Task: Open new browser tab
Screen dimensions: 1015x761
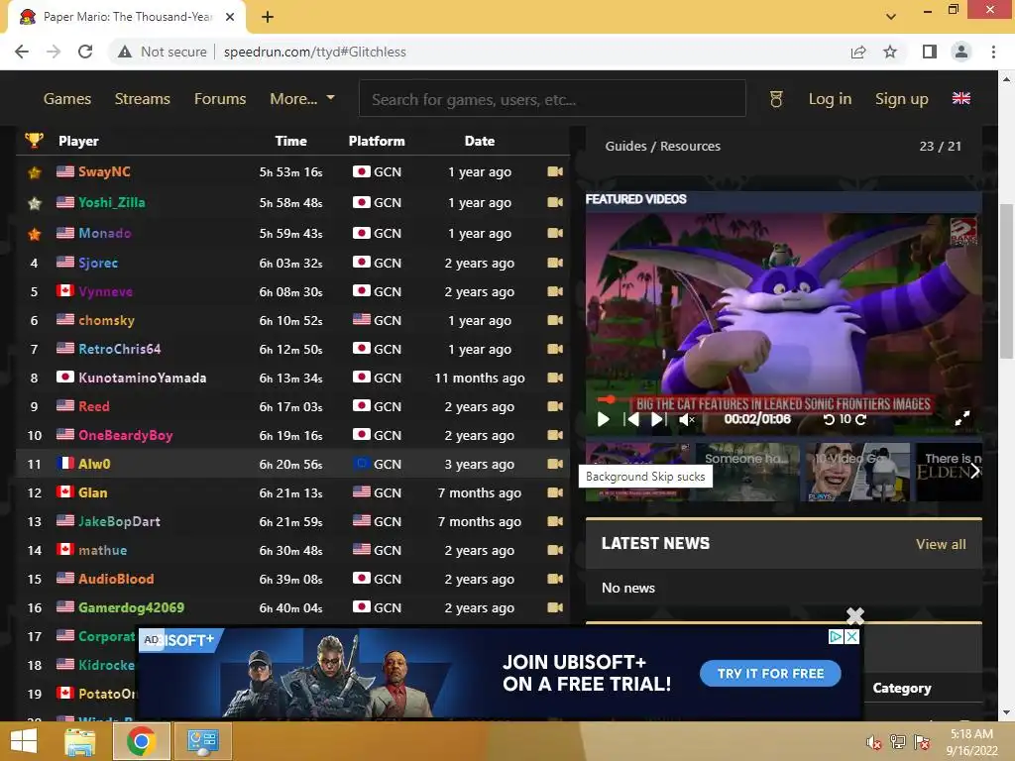Action: pyautogui.click(x=268, y=17)
